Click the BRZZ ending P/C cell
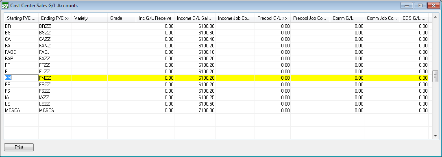The width and height of the screenshot is (442, 157). [x=55, y=26]
